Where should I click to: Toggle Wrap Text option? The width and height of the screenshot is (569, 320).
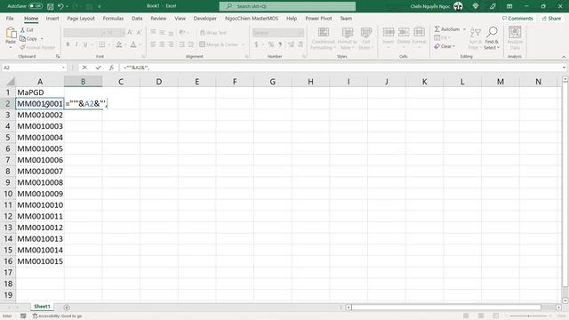[x=213, y=33]
